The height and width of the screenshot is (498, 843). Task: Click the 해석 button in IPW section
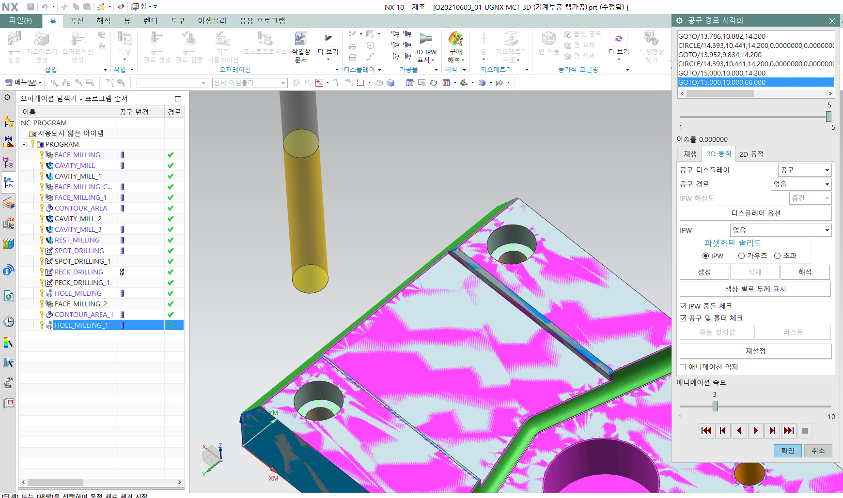[805, 272]
